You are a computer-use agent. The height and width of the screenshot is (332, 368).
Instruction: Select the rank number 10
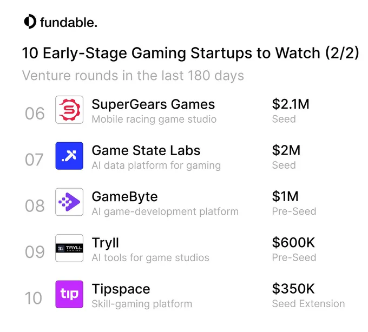click(x=34, y=298)
